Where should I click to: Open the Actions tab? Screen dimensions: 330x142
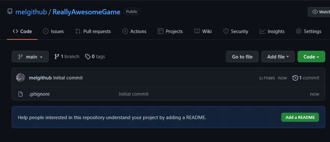coord(134,31)
